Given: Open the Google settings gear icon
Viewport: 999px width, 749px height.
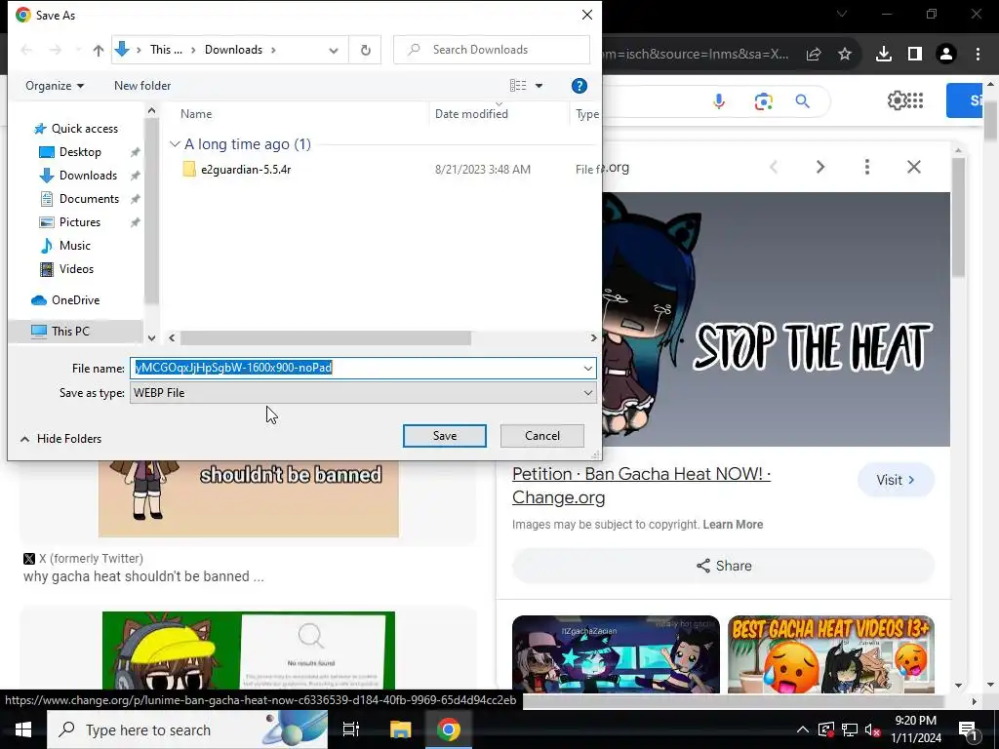Looking at the screenshot, I should point(897,100).
